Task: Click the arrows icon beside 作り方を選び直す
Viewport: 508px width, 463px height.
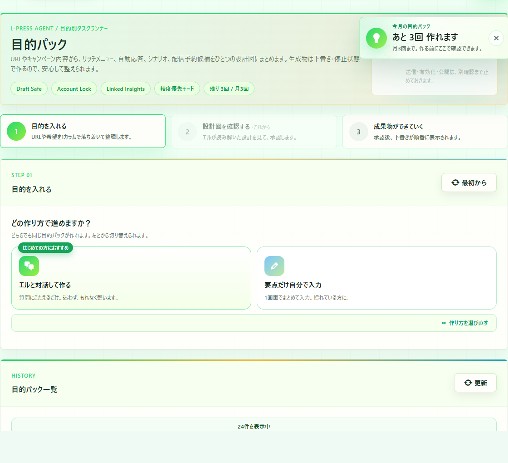Action: pos(444,323)
